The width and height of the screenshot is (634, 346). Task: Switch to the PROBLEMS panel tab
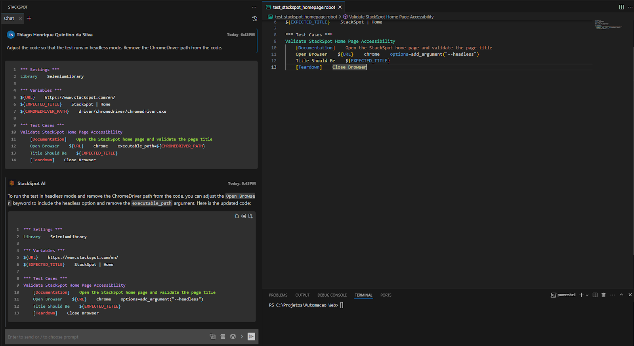click(278, 295)
